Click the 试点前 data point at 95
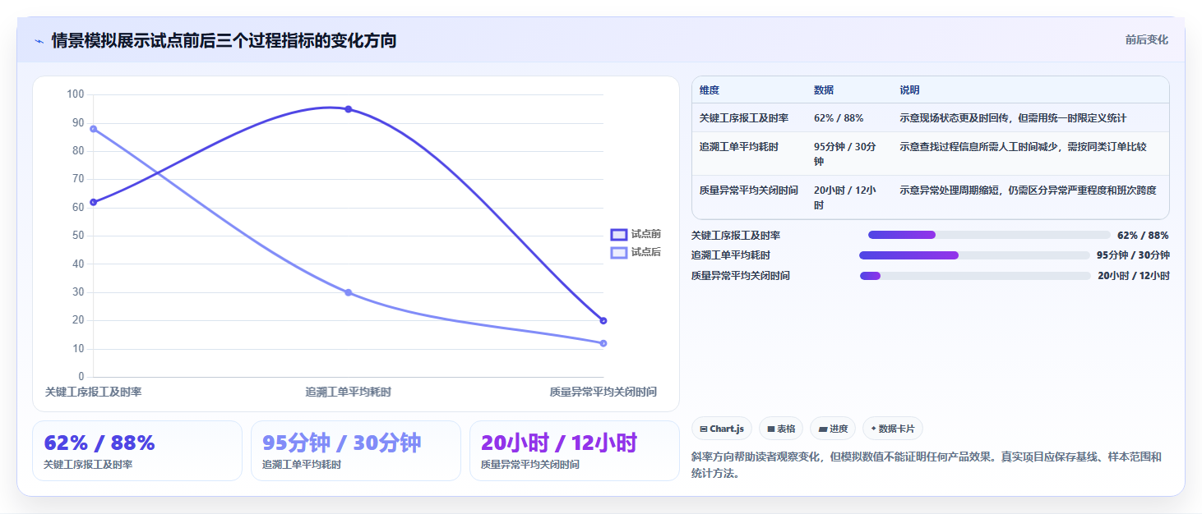The height and width of the screenshot is (514, 1202). [x=349, y=109]
